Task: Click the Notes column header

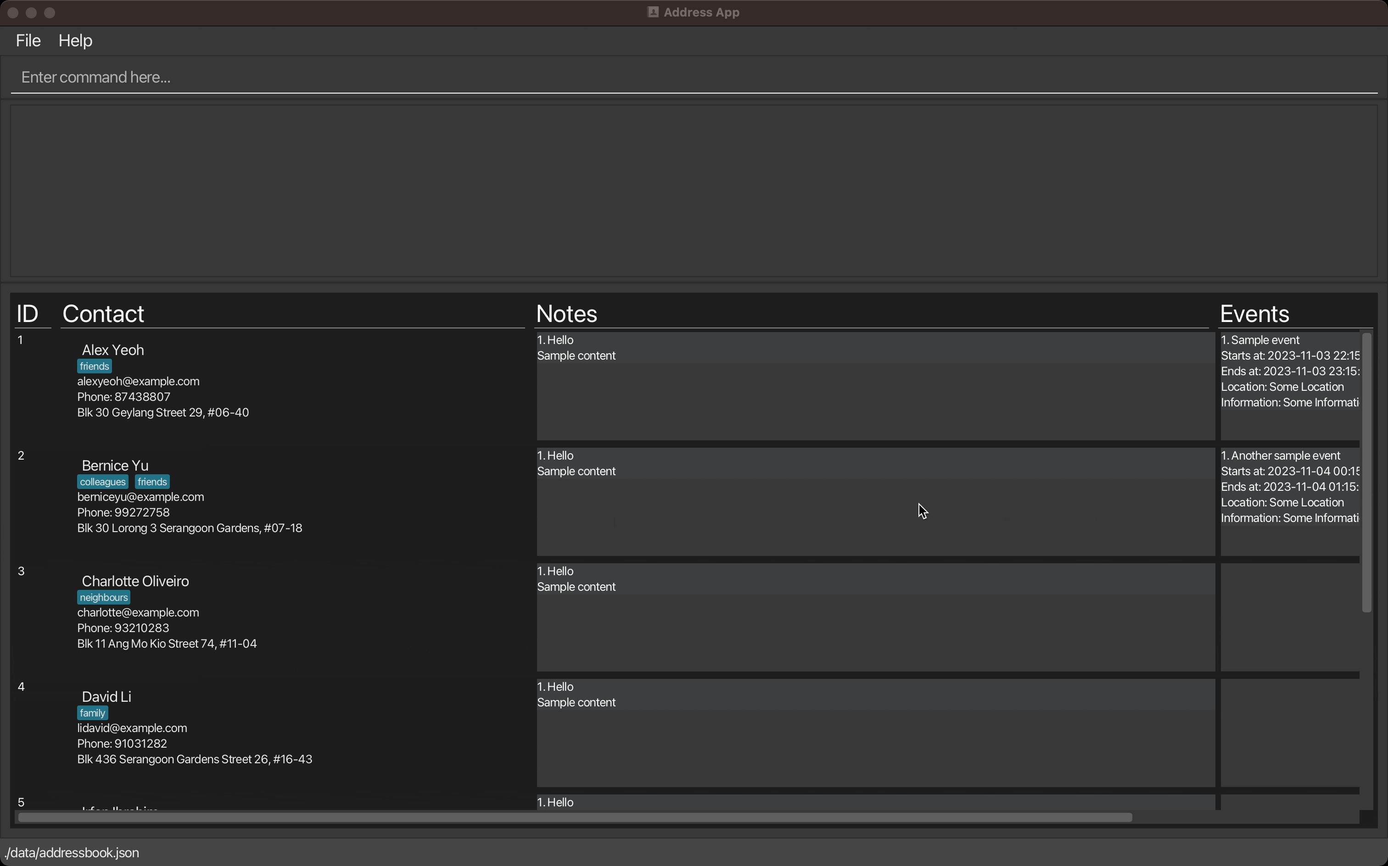Action: tap(567, 314)
